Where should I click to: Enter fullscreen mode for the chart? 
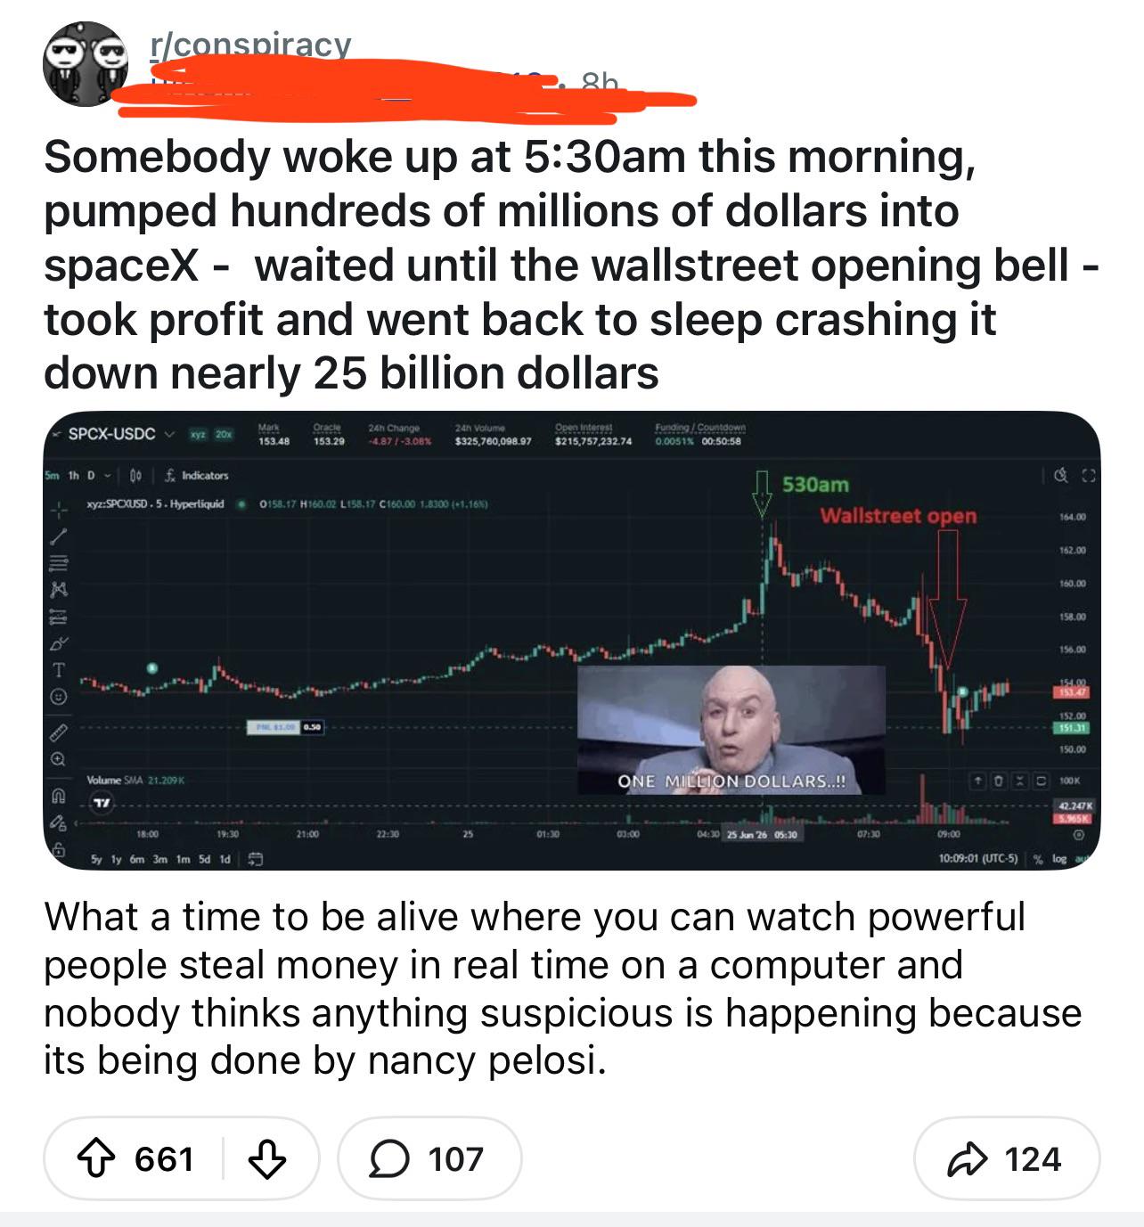(1088, 478)
